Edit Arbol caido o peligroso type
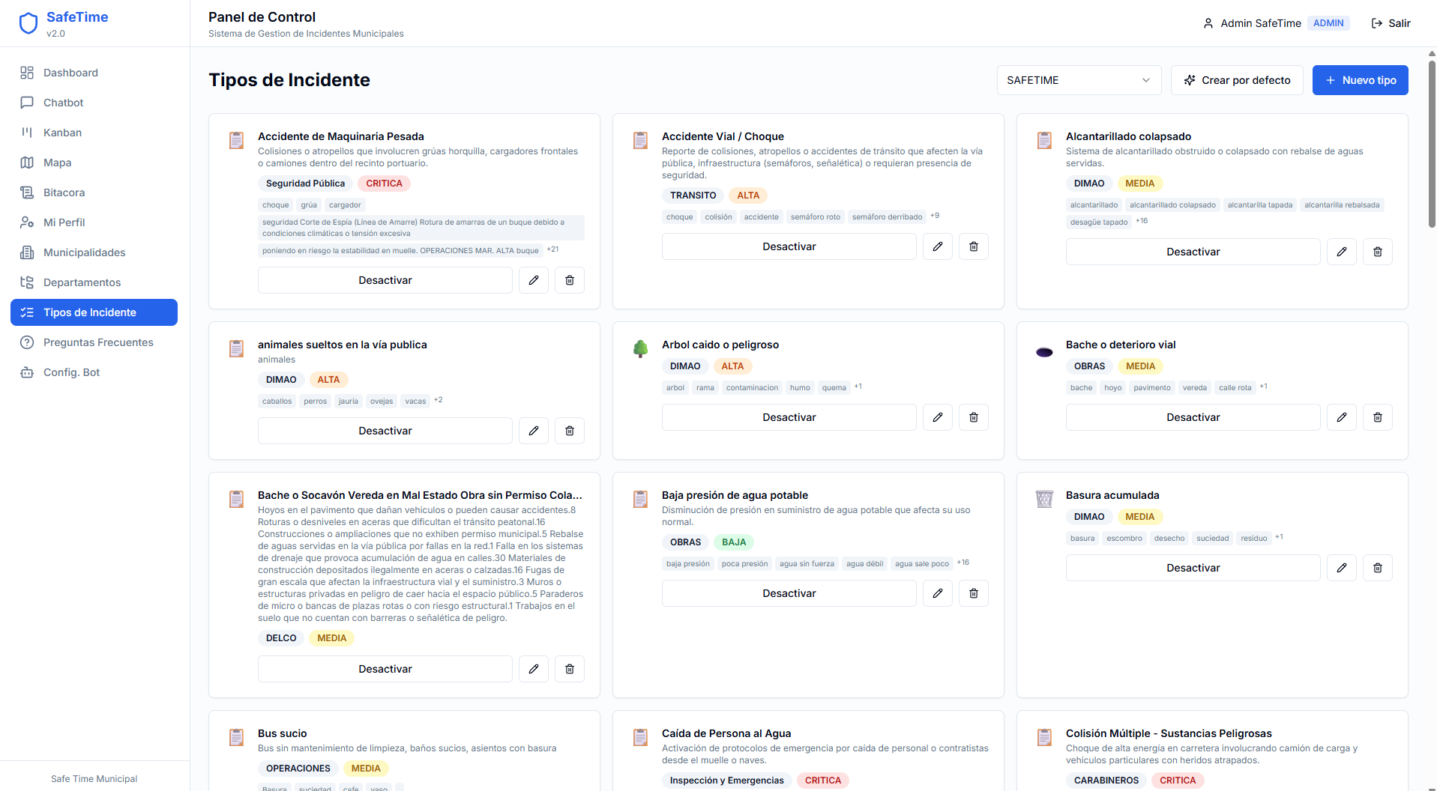The height and width of the screenshot is (791, 1437). click(938, 417)
